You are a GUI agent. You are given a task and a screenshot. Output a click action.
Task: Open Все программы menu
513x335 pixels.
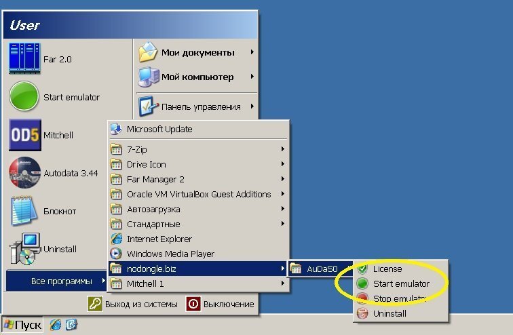point(61,281)
